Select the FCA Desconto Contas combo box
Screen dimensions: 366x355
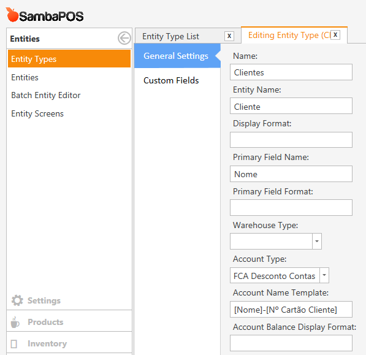click(x=280, y=275)
